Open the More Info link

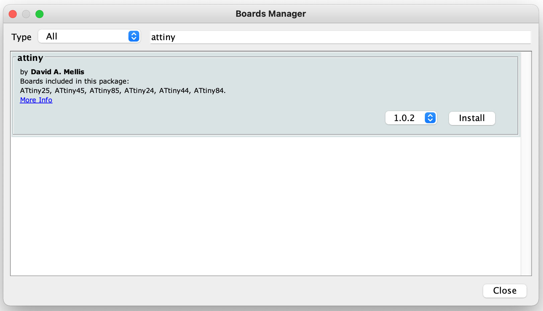36,100
